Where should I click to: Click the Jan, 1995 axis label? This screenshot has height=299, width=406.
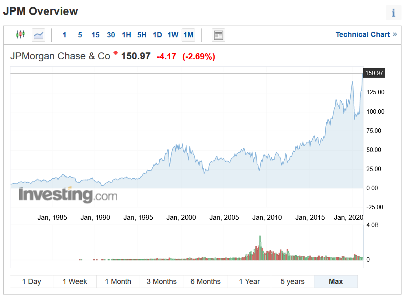138,217
